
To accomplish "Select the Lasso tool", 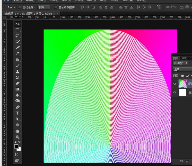I will tap(18, 36).
